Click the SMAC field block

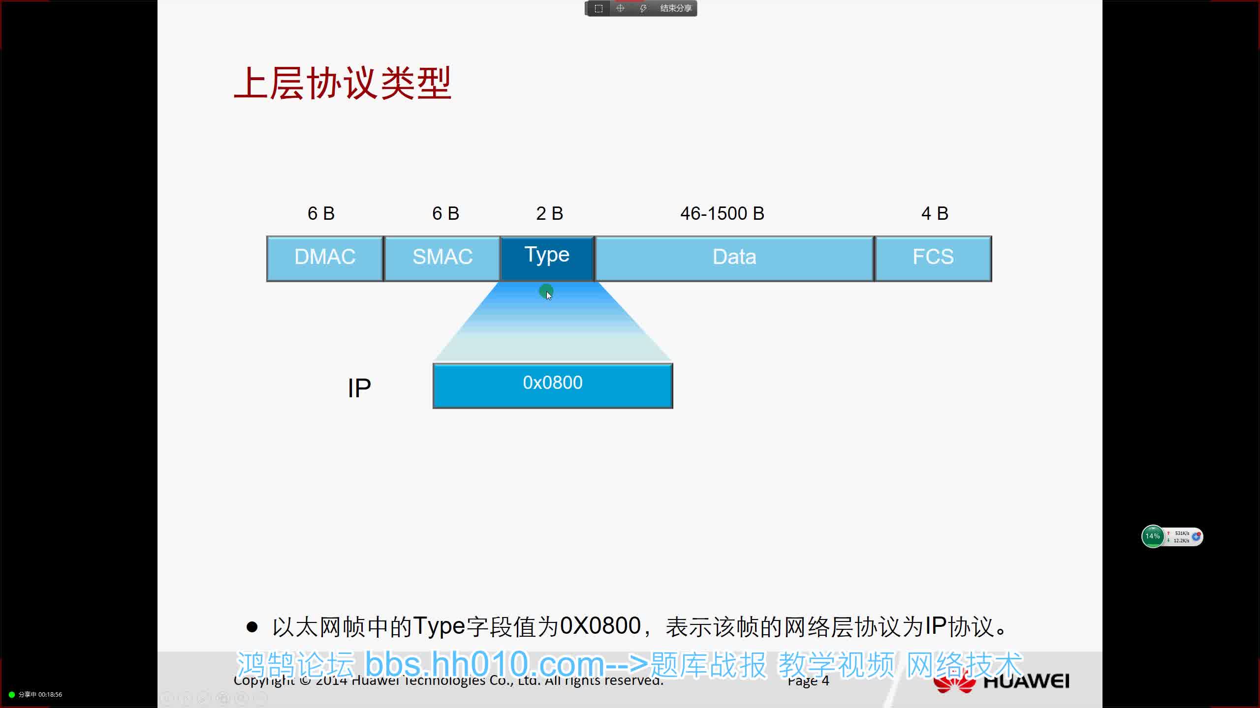click(442, 259)
